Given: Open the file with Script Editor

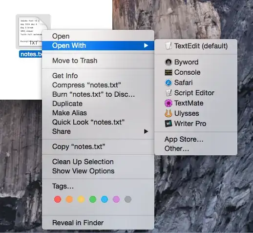Looking at the screenshot, I should click(196, 93).
